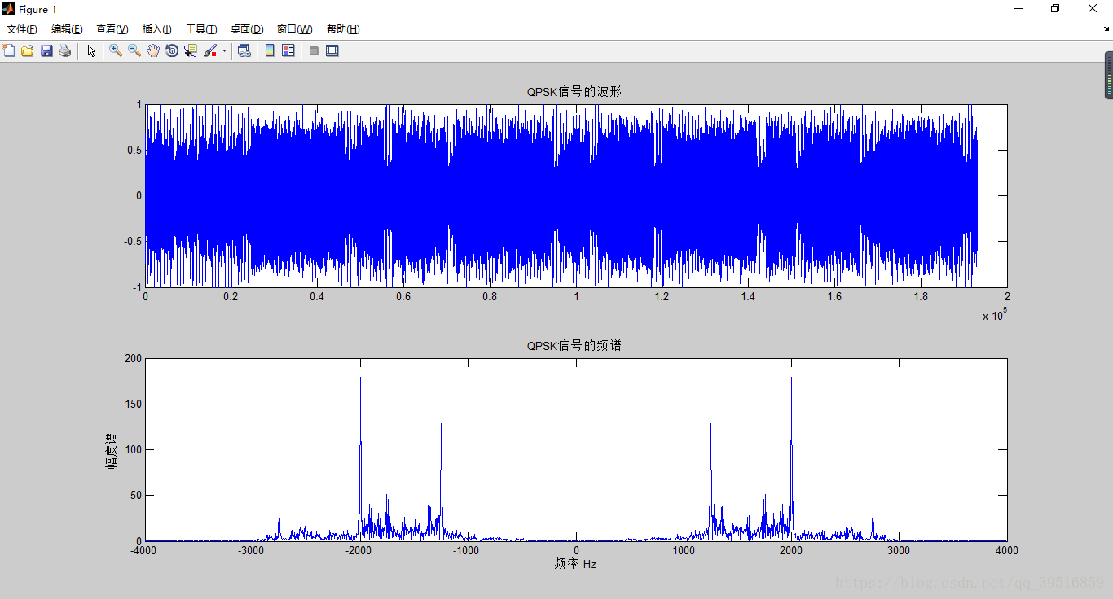Click the "-3000" tick label on the frequency axis
Viewport: 1113px width, 599px height.
(x=252, y=551)
